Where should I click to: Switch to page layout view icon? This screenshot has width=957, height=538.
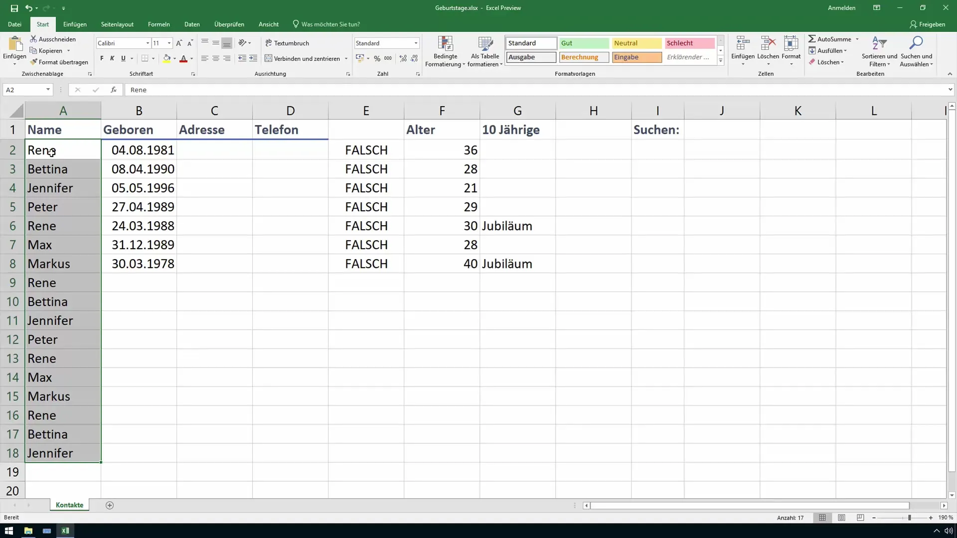pos(841,518)
